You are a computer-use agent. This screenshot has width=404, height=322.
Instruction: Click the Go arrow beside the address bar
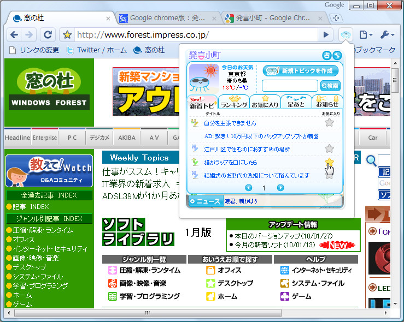tap(326, 35)
